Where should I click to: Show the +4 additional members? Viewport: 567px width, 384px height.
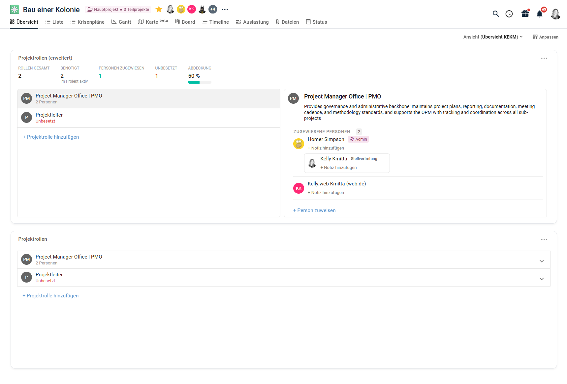tap(213, 9)
